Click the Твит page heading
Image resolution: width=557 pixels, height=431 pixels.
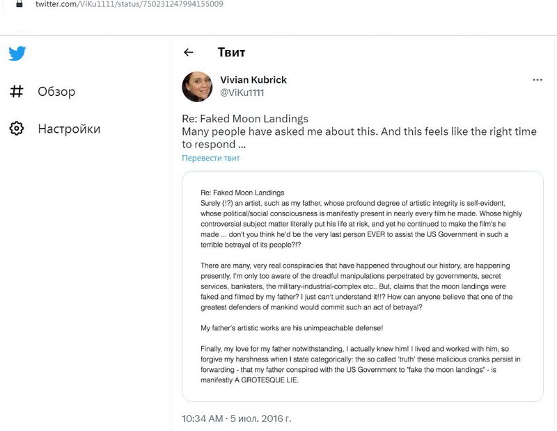[231, 53]
